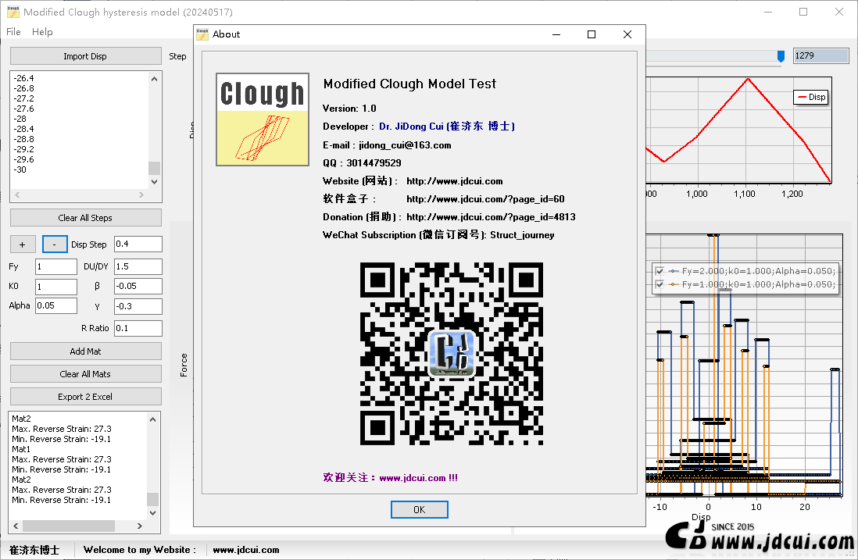Click 'Max. Reverse Strain: 27.3' first row
Viewport: 858px width, 560px height.
pos(61,429)
